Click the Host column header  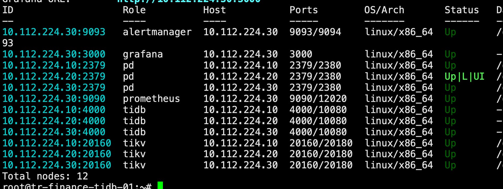coord(214,10)
